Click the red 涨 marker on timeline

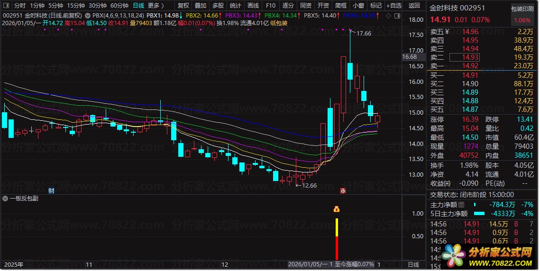click(x=342, y=190)
